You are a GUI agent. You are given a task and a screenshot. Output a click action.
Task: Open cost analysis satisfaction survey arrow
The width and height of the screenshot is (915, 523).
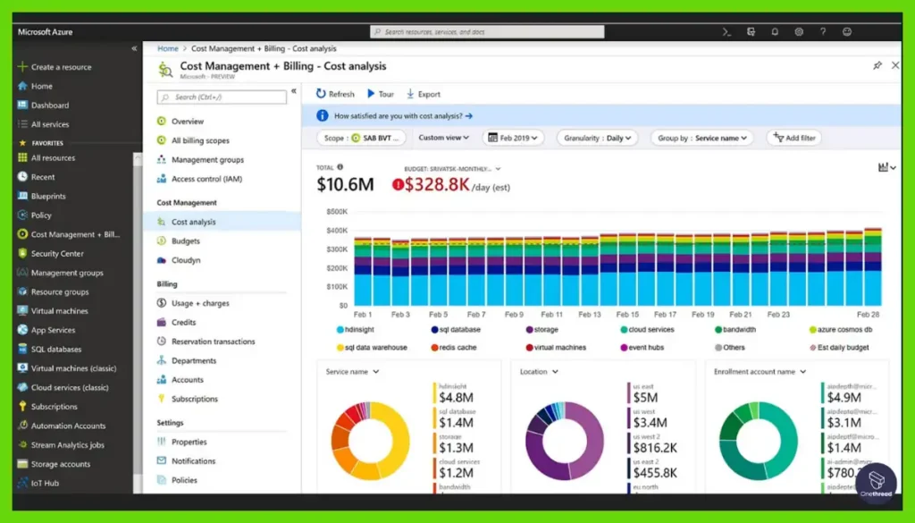coord(468,116)
